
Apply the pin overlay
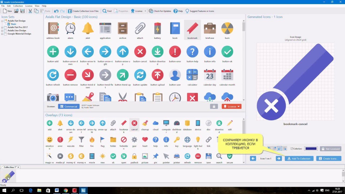156,156
